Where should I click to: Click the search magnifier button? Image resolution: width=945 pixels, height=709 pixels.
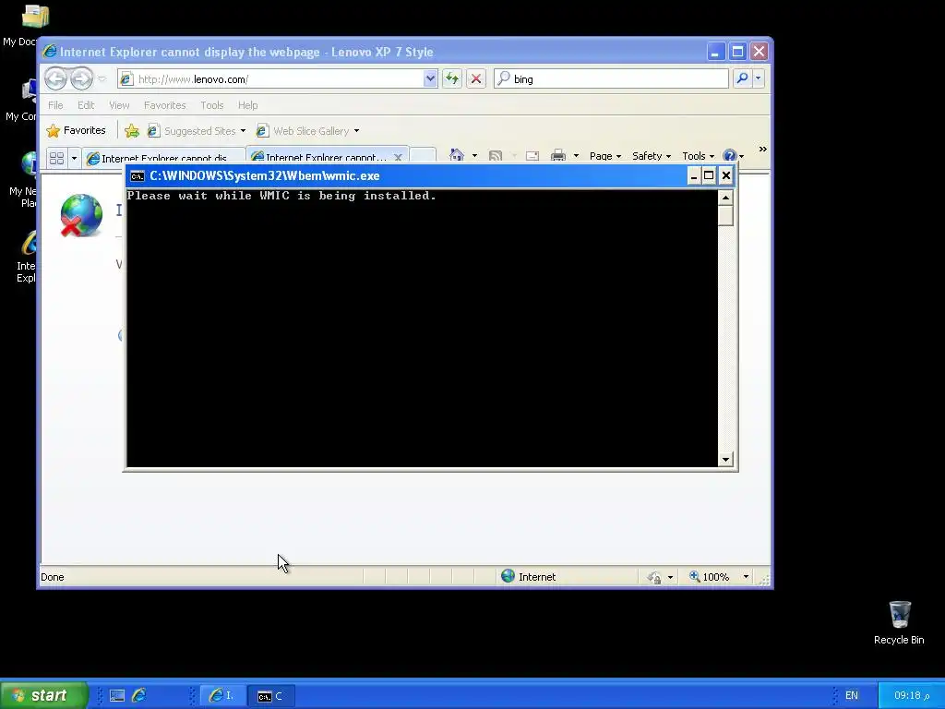click(x=743, y=78)
